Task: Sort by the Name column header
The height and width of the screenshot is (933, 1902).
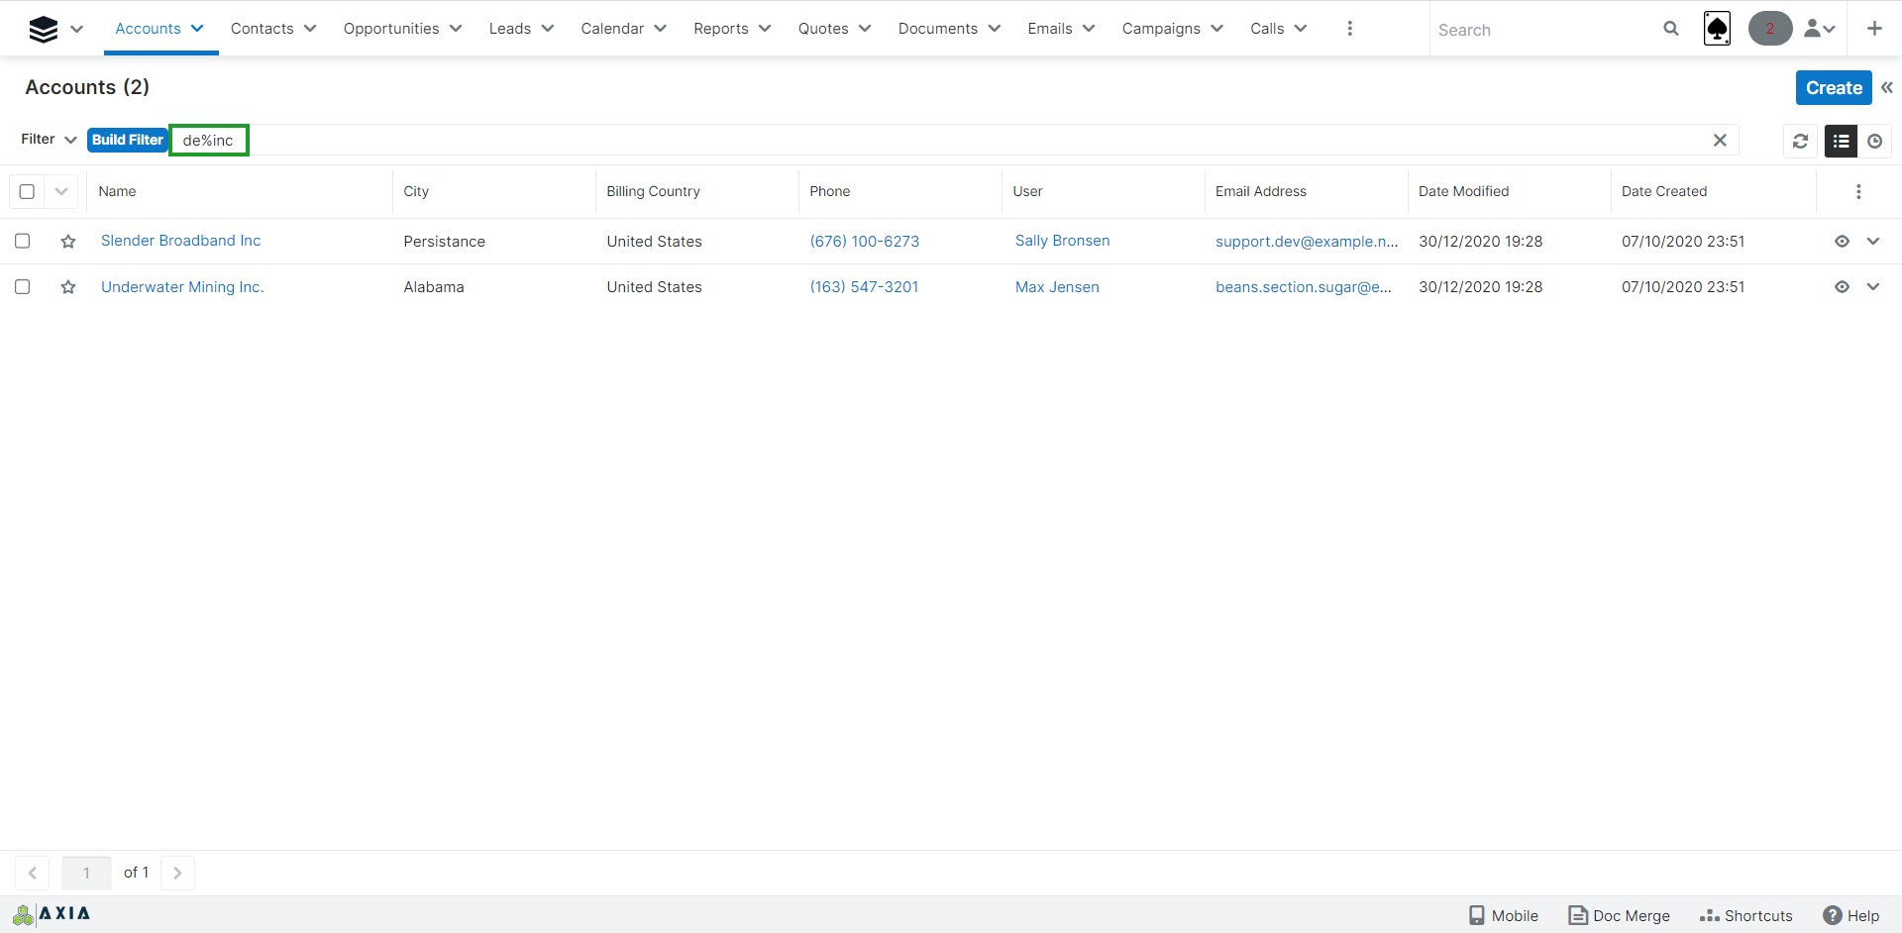Action: (x=117, y=191)
